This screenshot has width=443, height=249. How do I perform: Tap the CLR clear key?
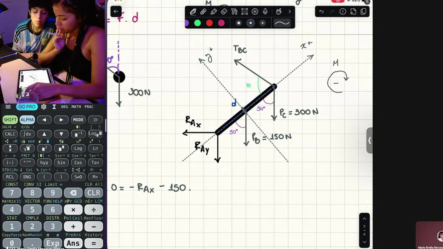(93, 193)
